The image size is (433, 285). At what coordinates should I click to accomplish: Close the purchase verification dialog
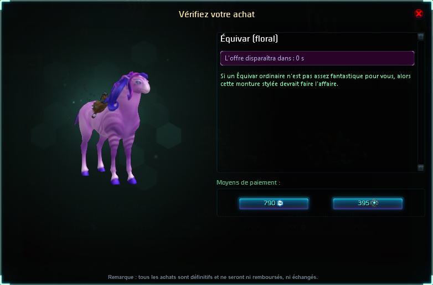(x=419, y=13)
